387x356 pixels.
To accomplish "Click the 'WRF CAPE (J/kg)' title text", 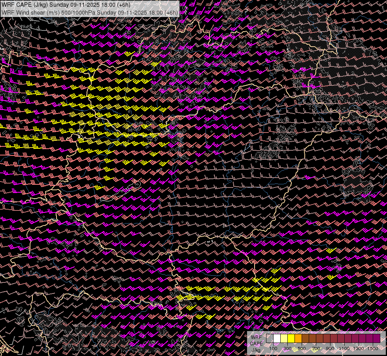I will (25, 5).
